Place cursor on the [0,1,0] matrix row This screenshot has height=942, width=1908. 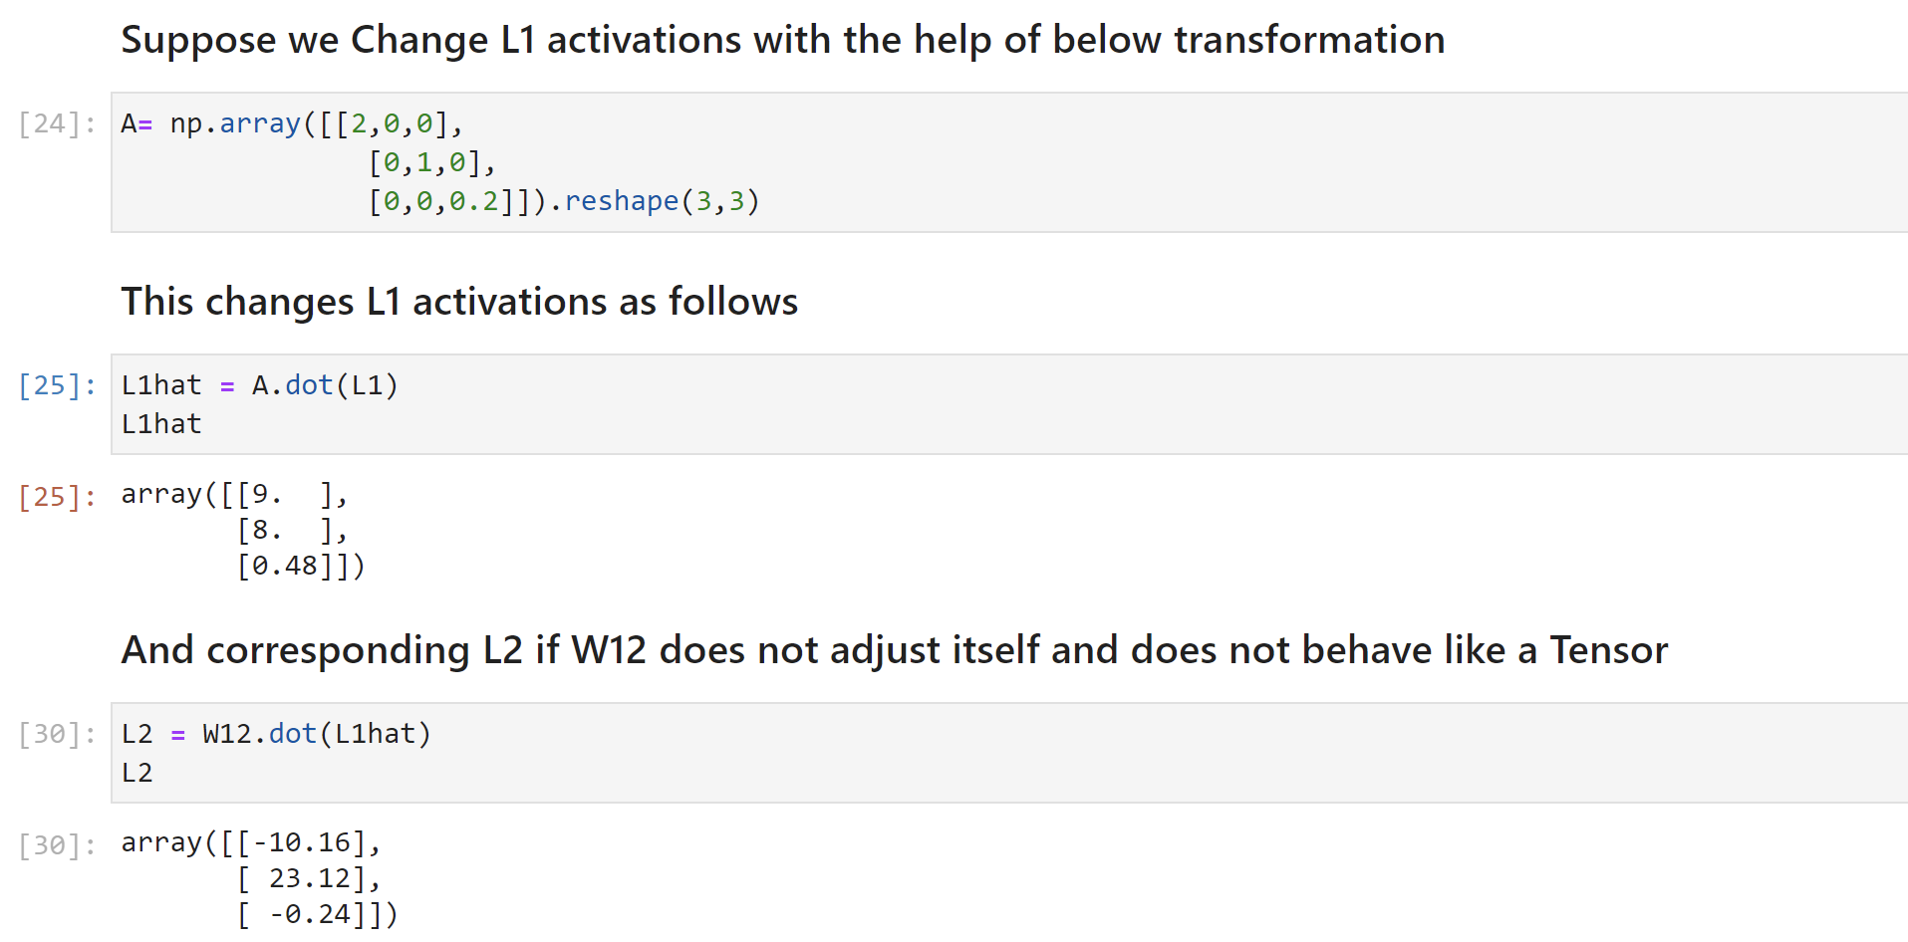(x=431, y=162)
